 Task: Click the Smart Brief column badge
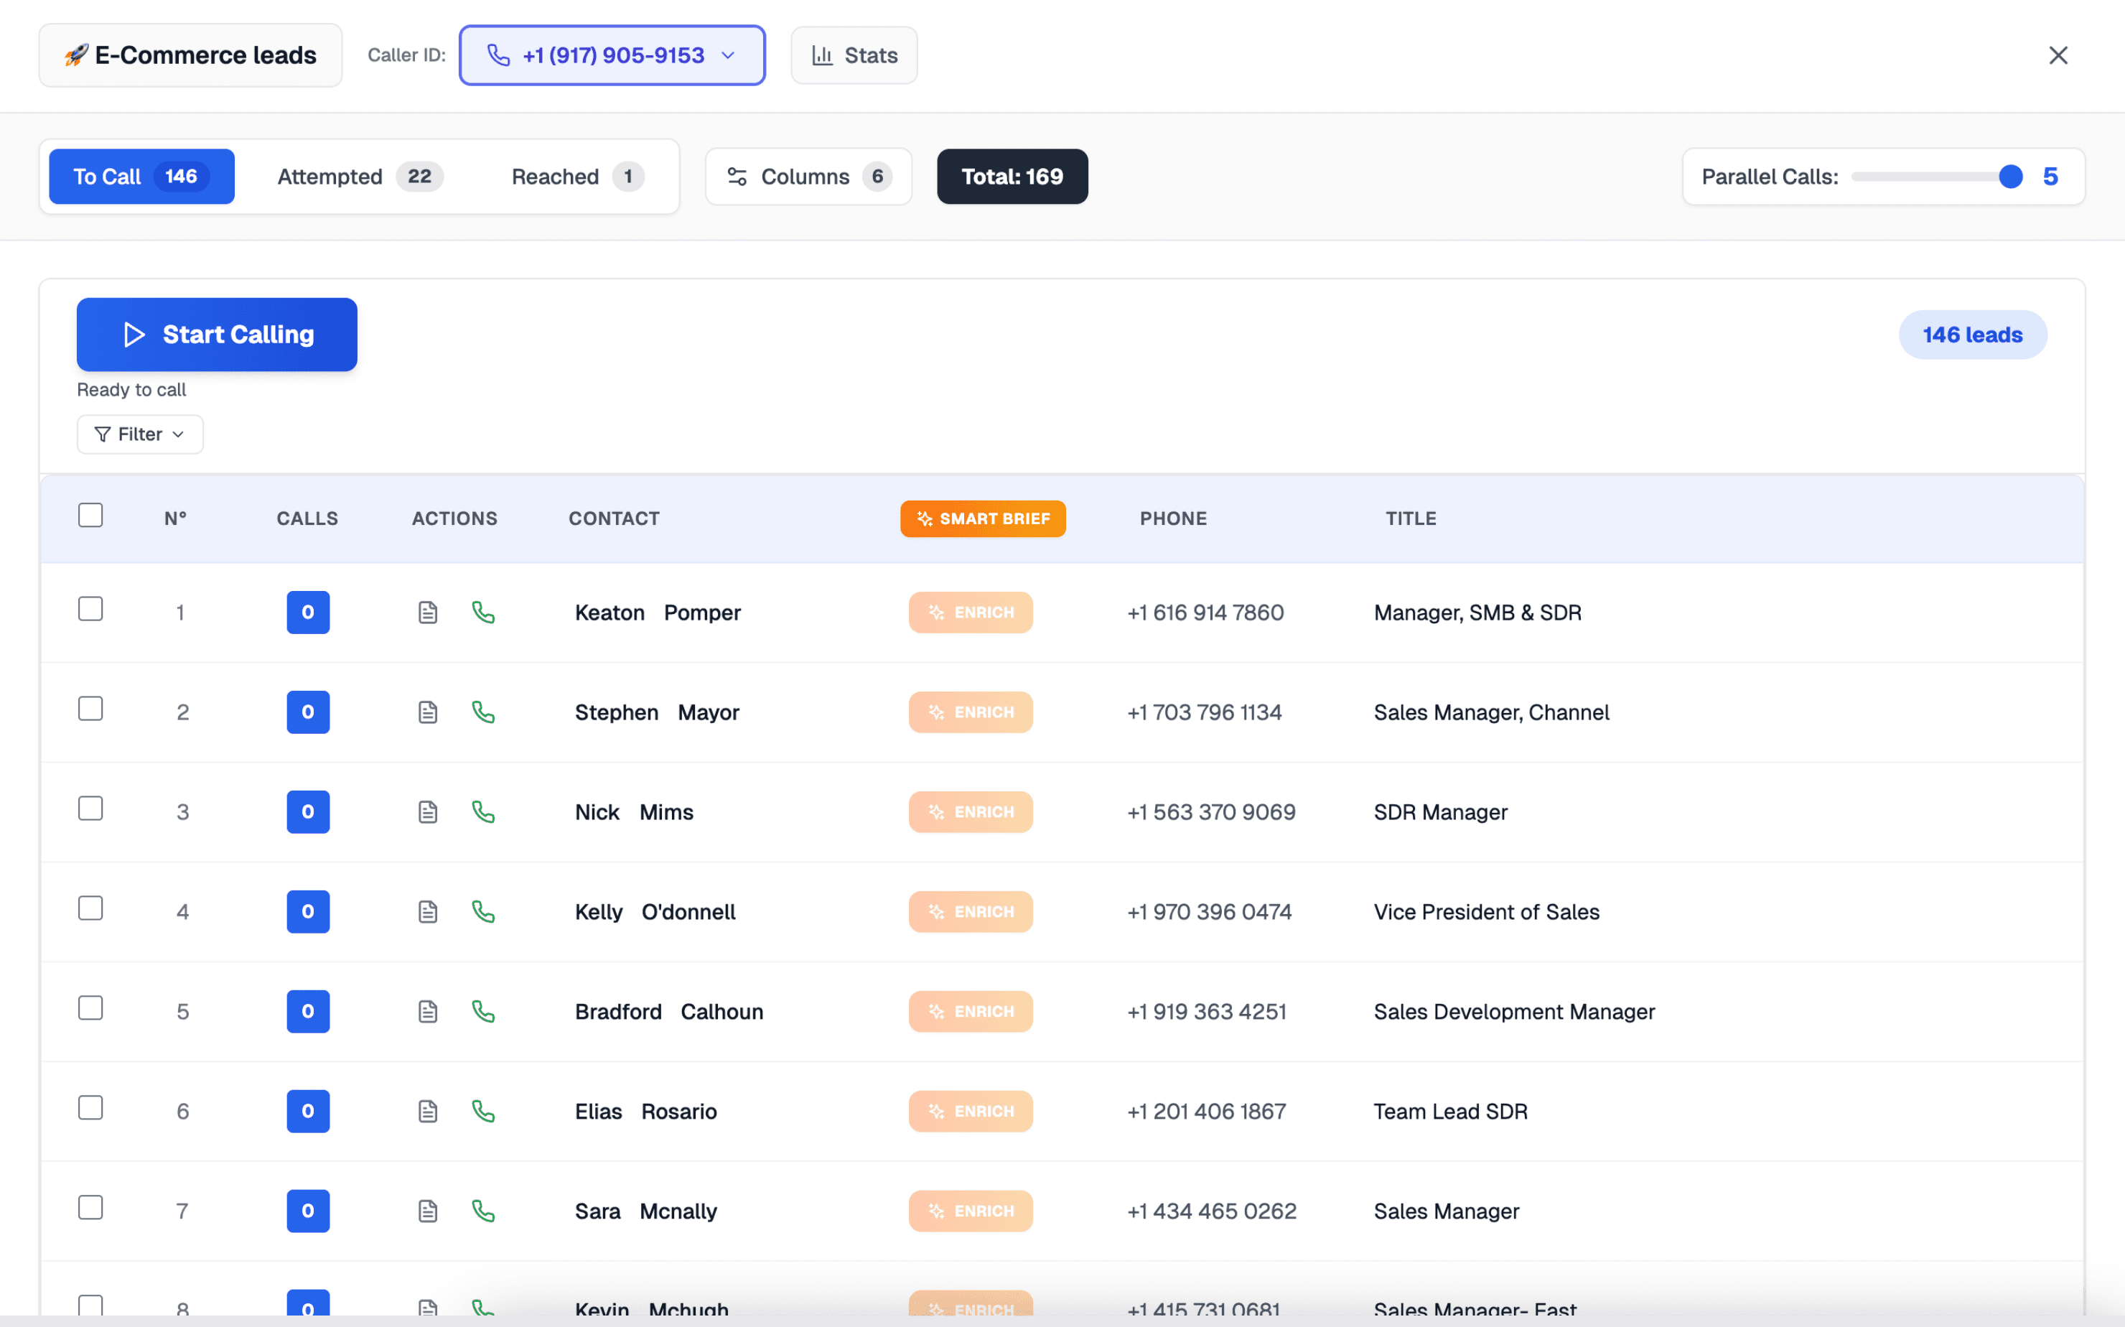[x=982, y=518]
